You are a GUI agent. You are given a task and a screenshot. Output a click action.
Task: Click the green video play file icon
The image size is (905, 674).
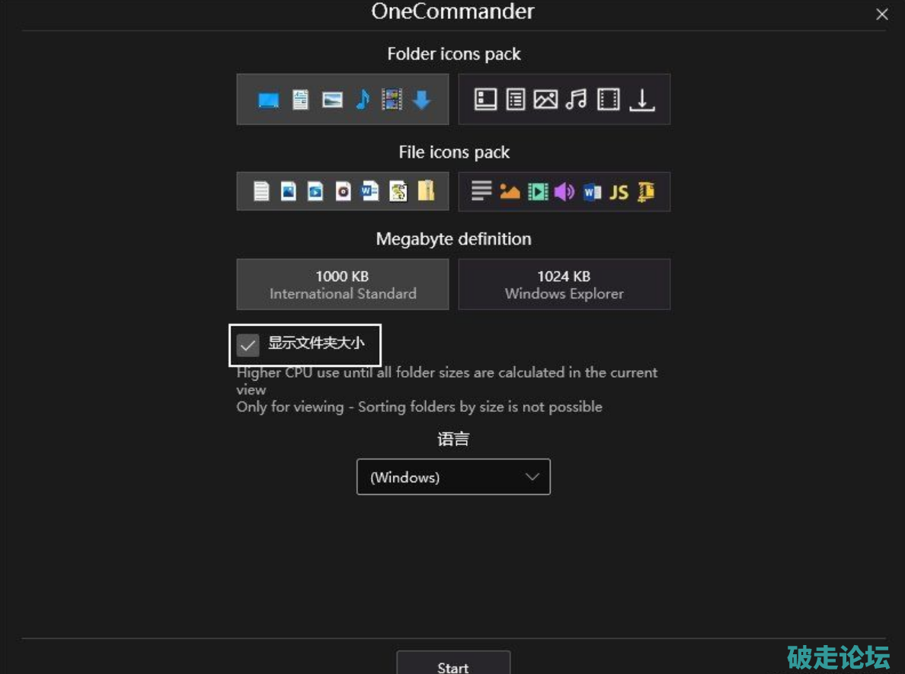coord(538,191)
